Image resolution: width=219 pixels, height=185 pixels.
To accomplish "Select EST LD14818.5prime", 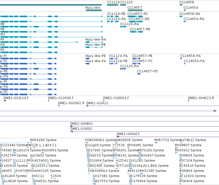I will point(15,181).
